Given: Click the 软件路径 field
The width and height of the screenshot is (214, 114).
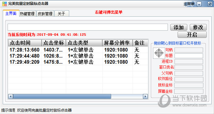Looking at the screenshot, I should (189, 79).
